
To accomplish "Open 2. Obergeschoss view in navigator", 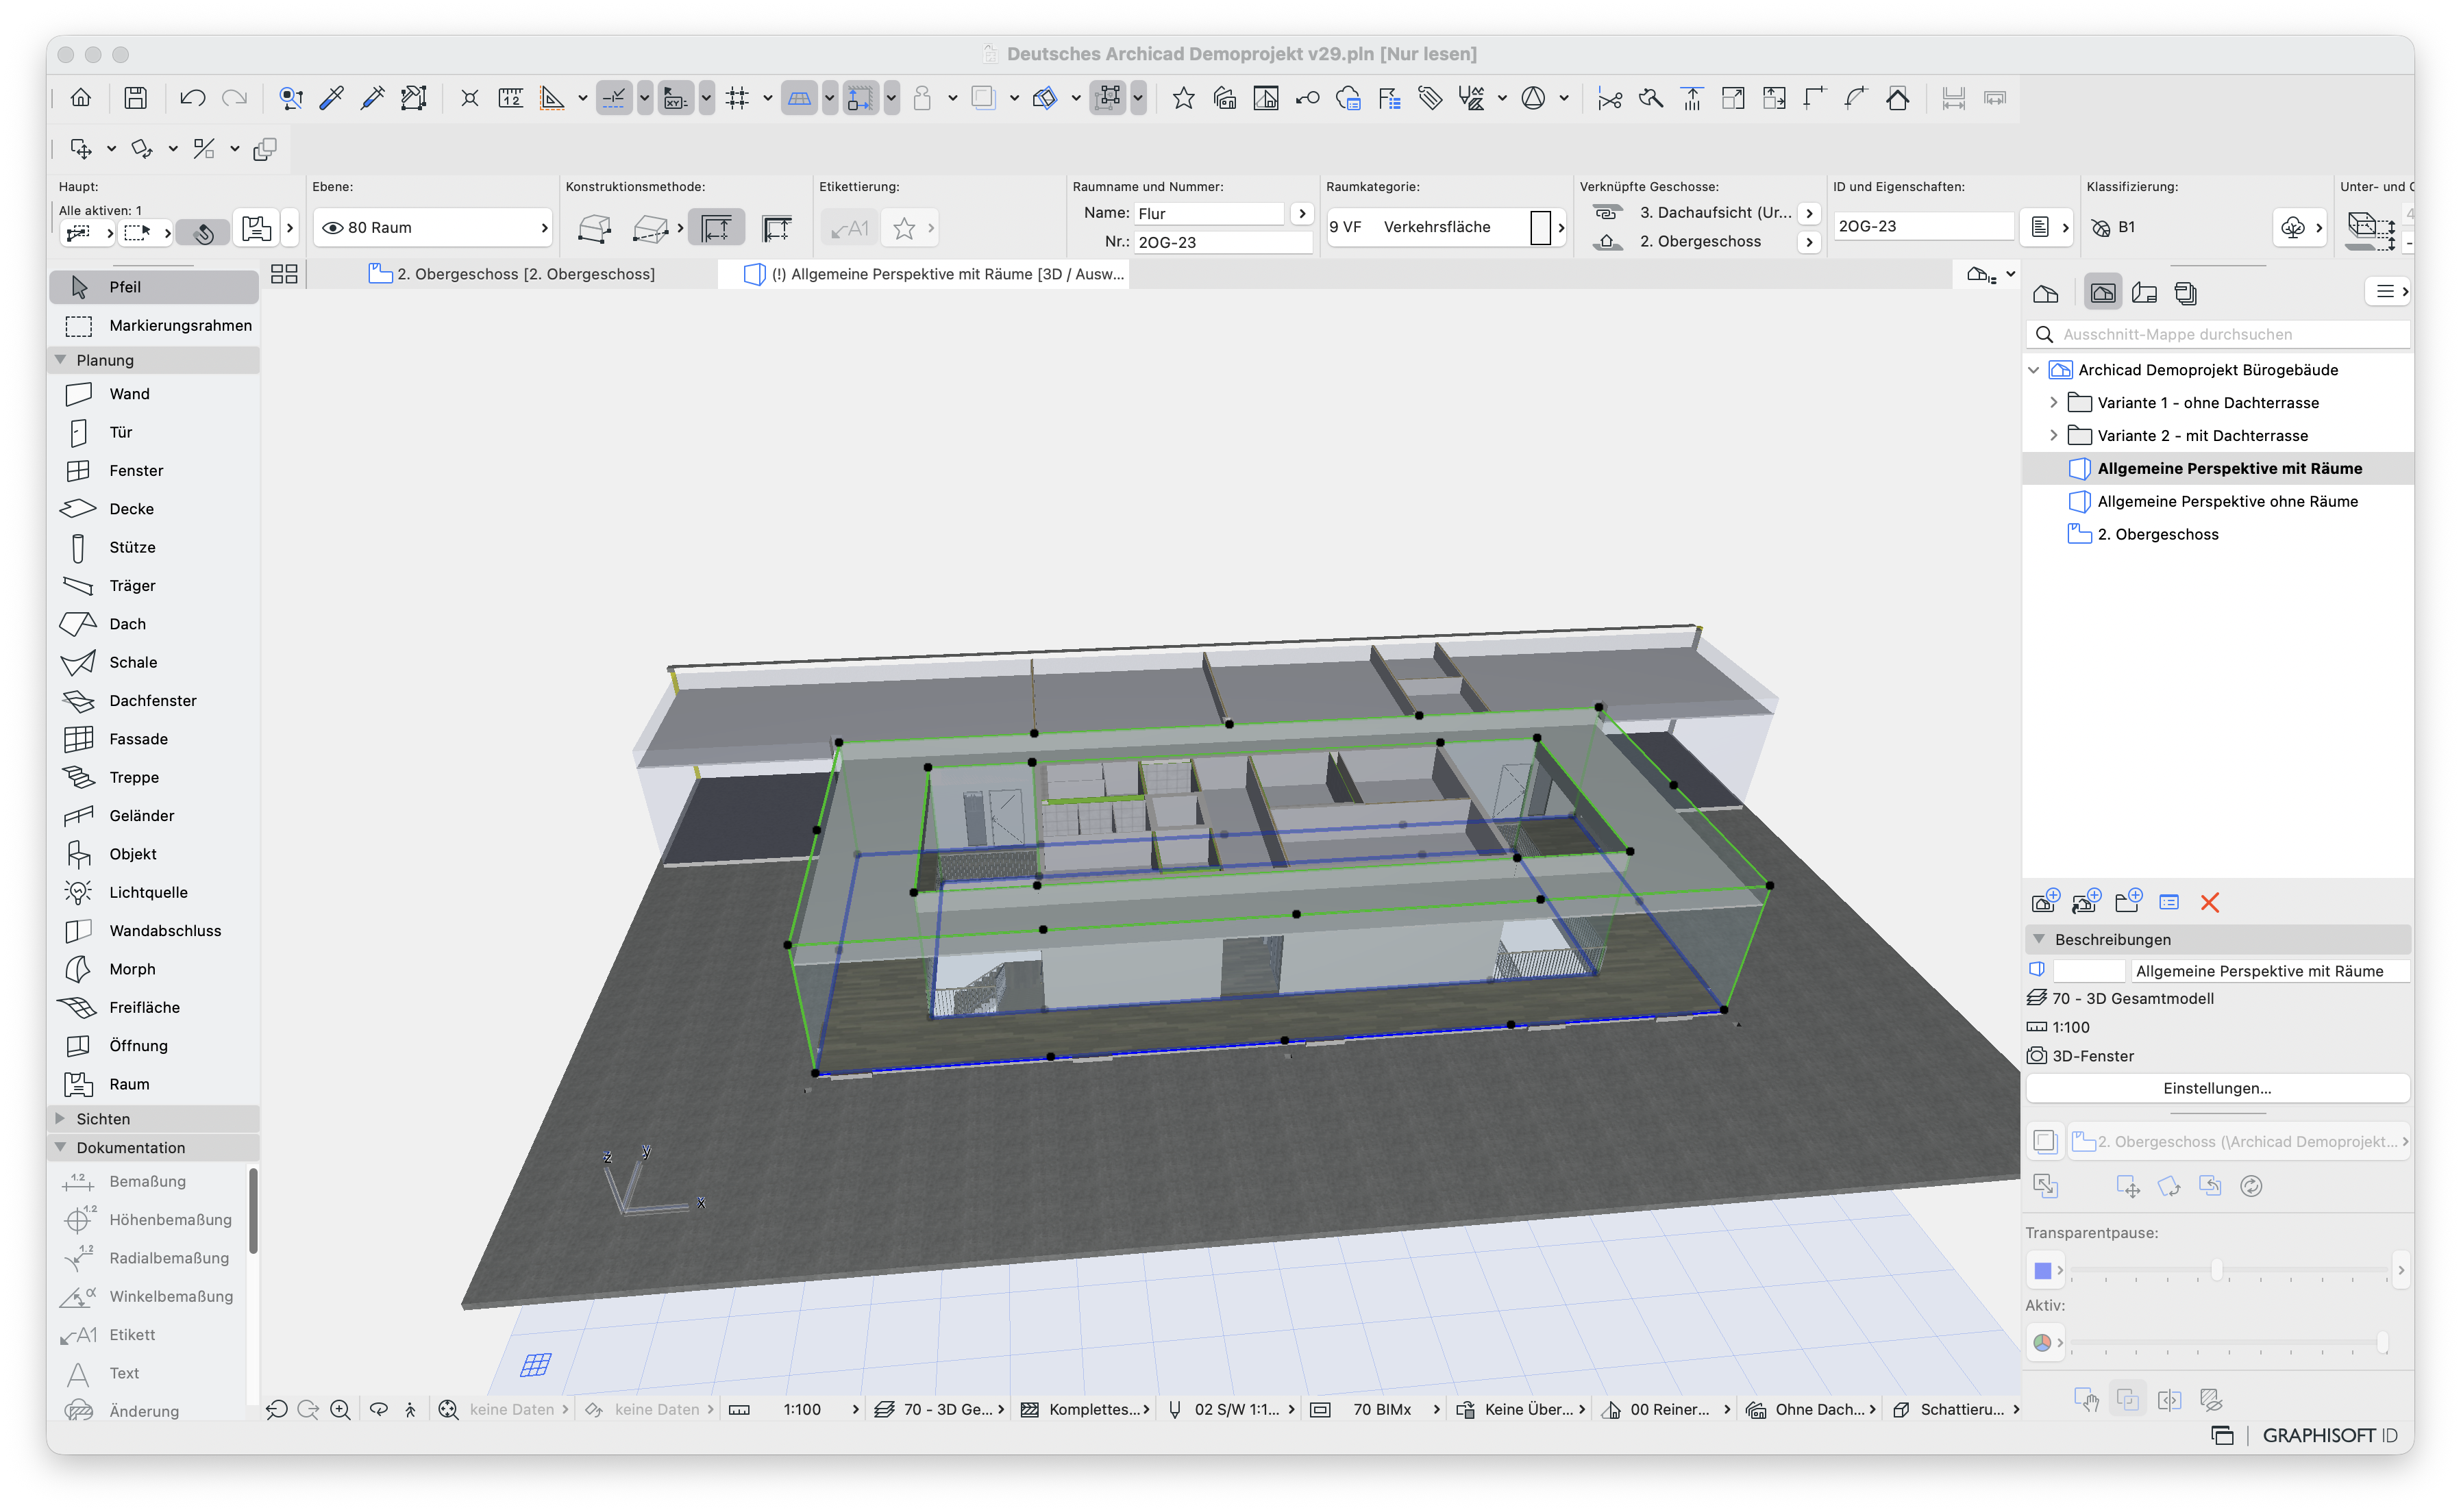I will tap(2157, 535).
